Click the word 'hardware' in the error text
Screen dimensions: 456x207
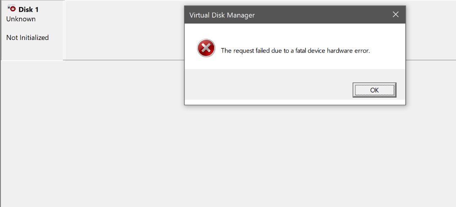(339, 50)
